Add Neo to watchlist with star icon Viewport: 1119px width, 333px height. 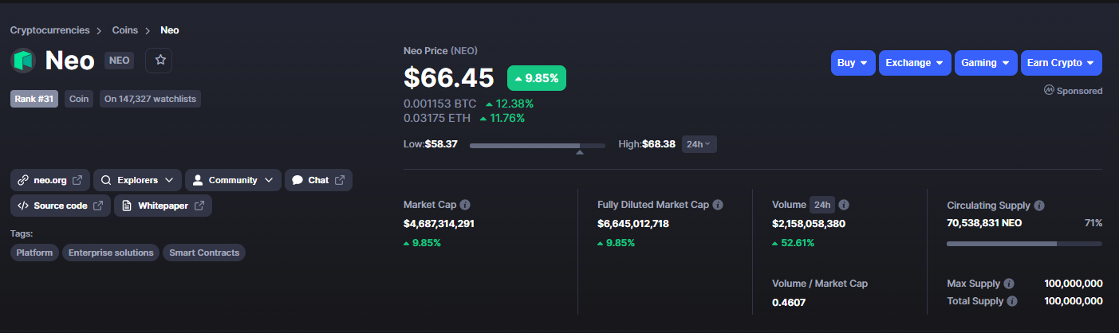160,61
